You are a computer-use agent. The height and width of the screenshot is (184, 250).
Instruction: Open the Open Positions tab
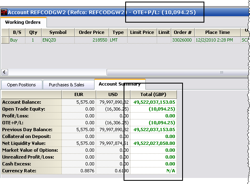tap(21, 85)
